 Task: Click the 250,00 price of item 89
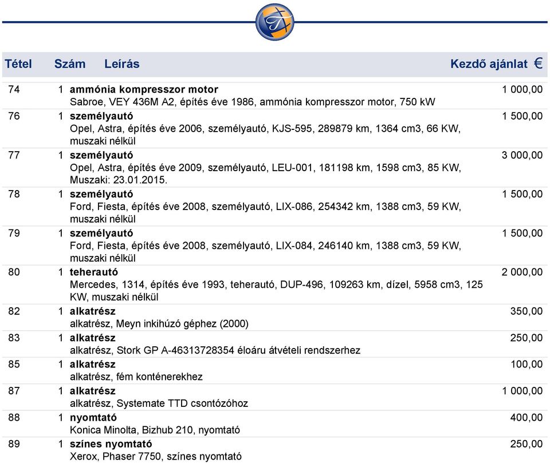pyautogui.click(x=527, y=444)
